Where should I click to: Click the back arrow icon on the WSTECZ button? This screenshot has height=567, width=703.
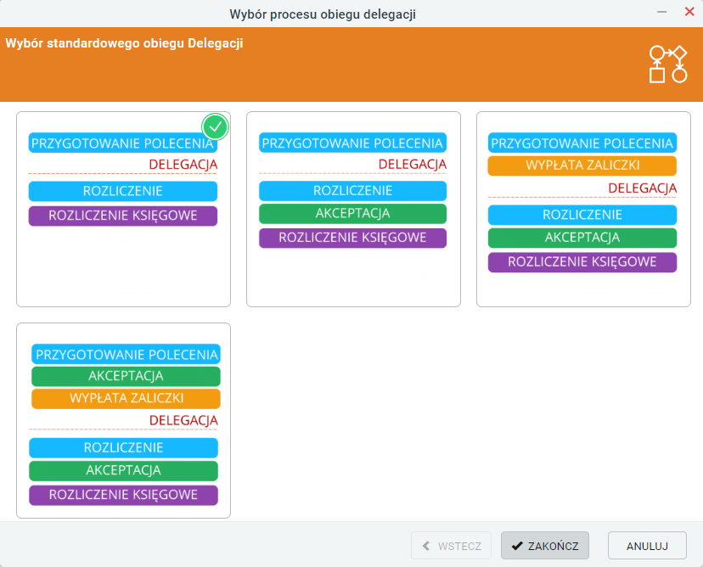tap(426, 546)
